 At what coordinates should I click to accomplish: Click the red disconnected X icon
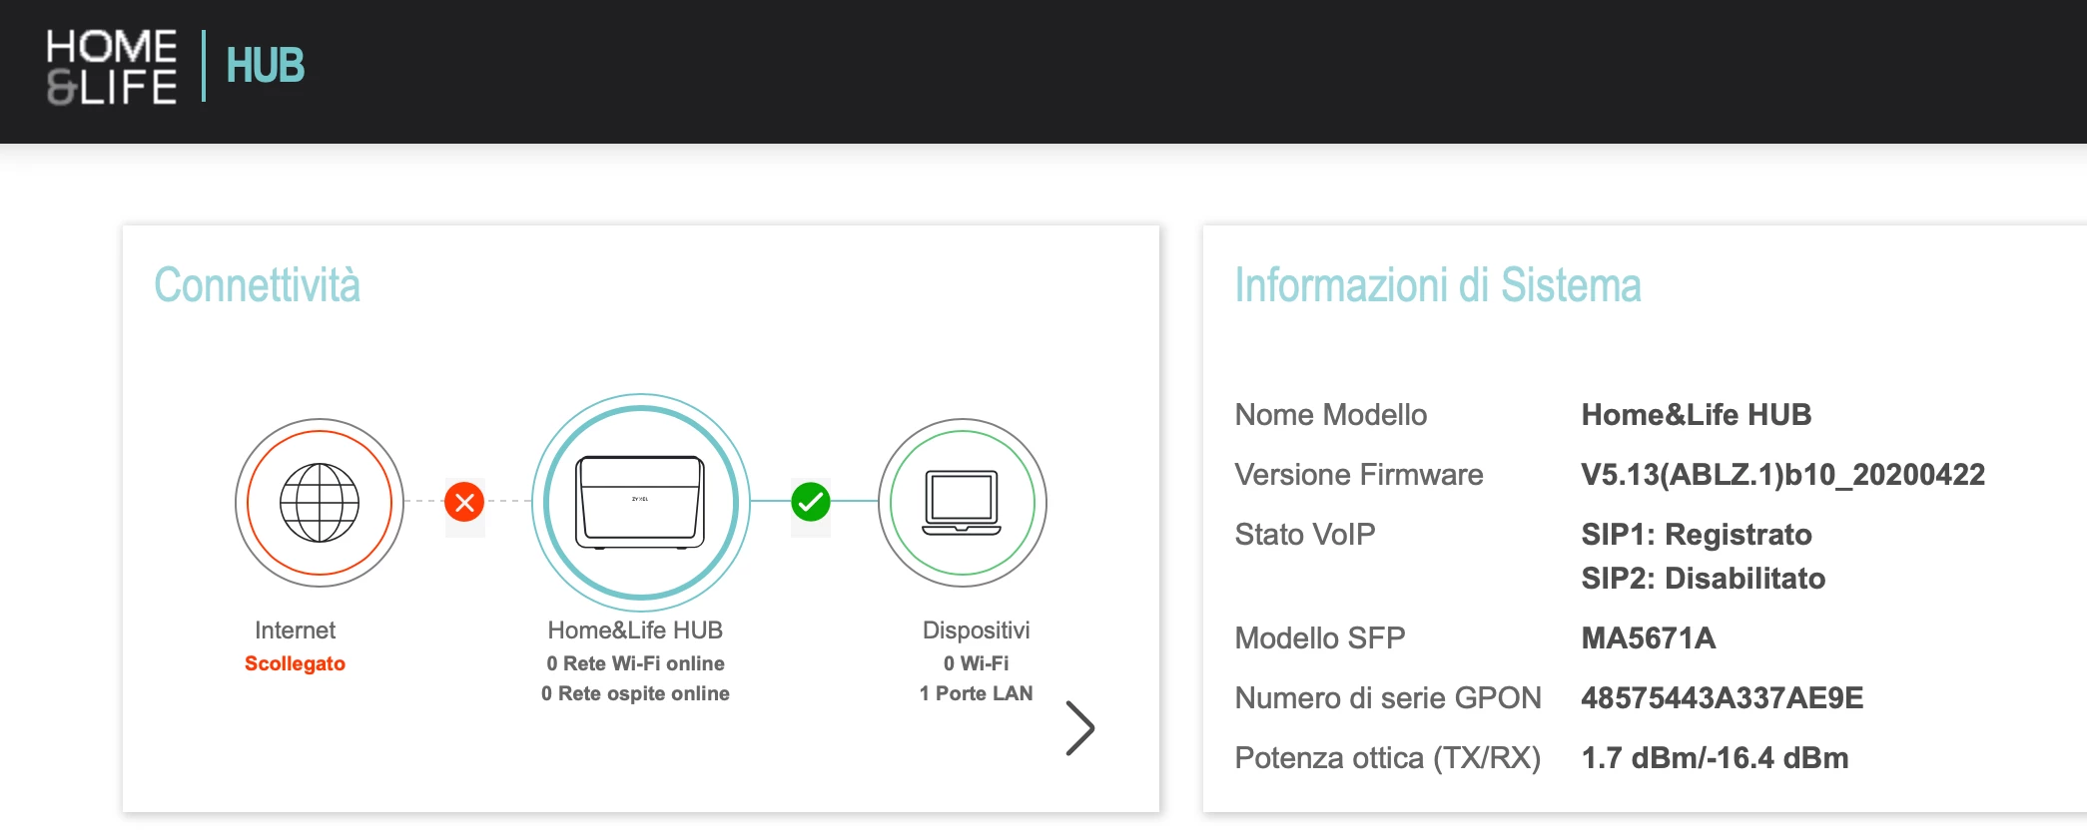tap(464, 502)
